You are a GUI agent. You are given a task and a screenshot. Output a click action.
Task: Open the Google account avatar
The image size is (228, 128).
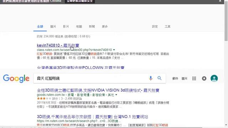click(x=214, y=78)
